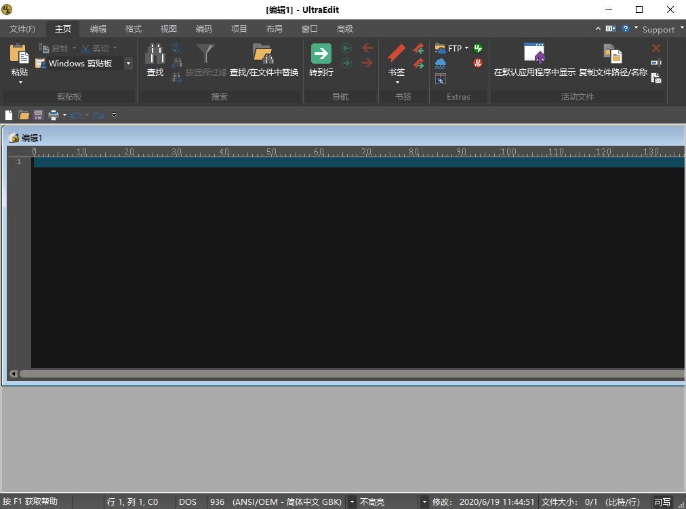Click Find Previous binoculars left-arrow icon

pyautogui.click(x=177, y=63)
